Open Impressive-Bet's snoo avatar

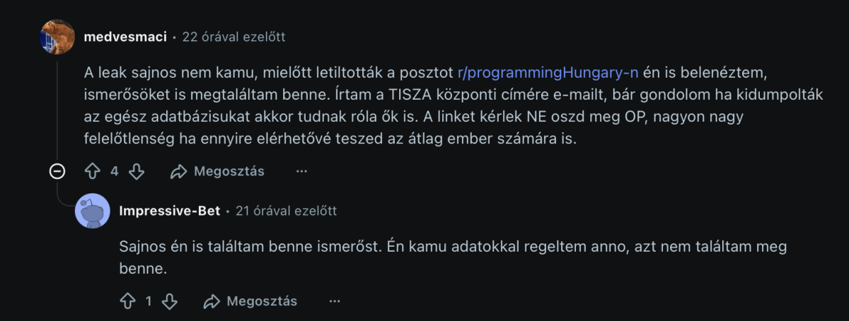click(92, 211)
